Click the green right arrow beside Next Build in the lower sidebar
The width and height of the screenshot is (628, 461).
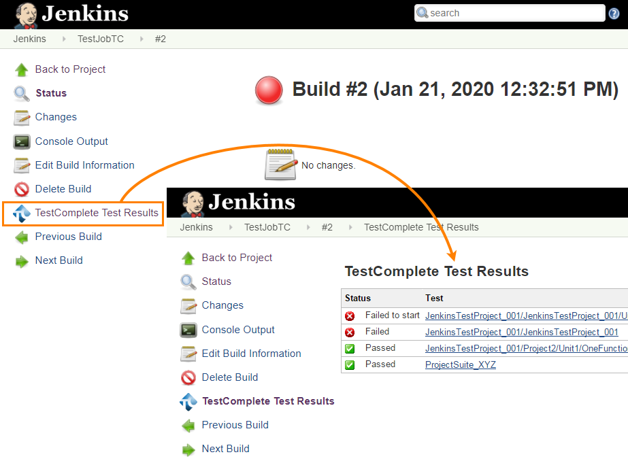[x=188, y=450]
